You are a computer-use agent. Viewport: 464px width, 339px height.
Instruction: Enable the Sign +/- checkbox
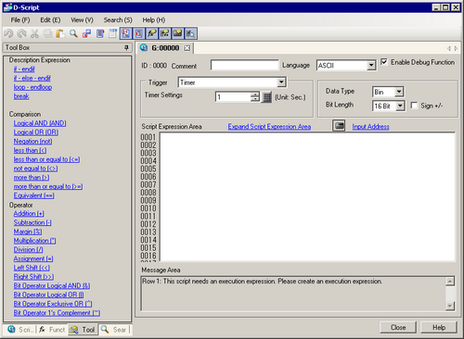point(414,106)
